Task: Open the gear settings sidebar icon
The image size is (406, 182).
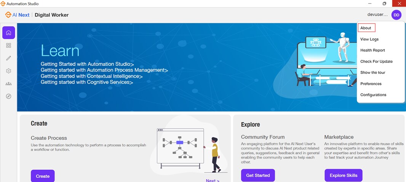Action: point(8,71)
